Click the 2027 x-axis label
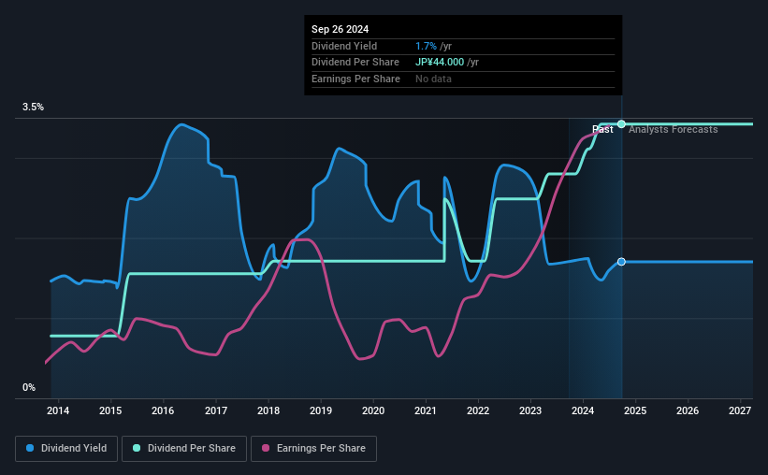Image resolution: width=768 pixels, height=475 pixels. (740, 410)
